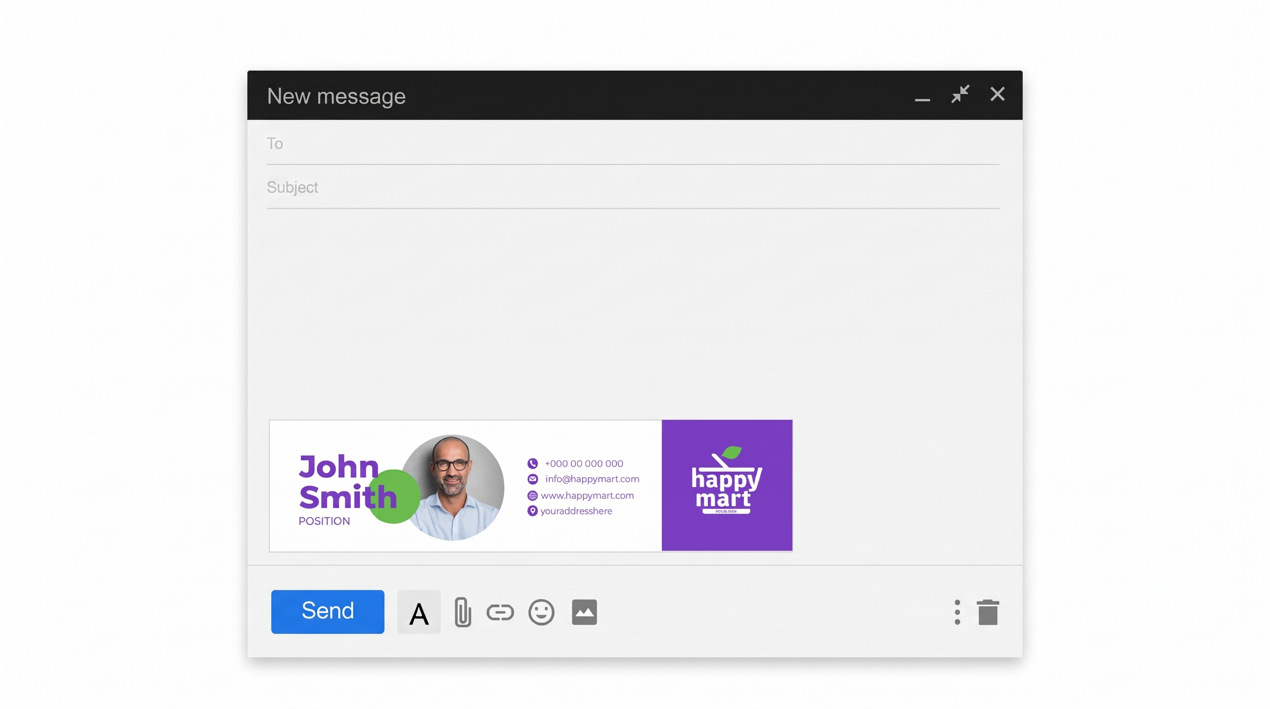Click phone number +000 00 000 000
1270x709 pixels.
(584, 463)
